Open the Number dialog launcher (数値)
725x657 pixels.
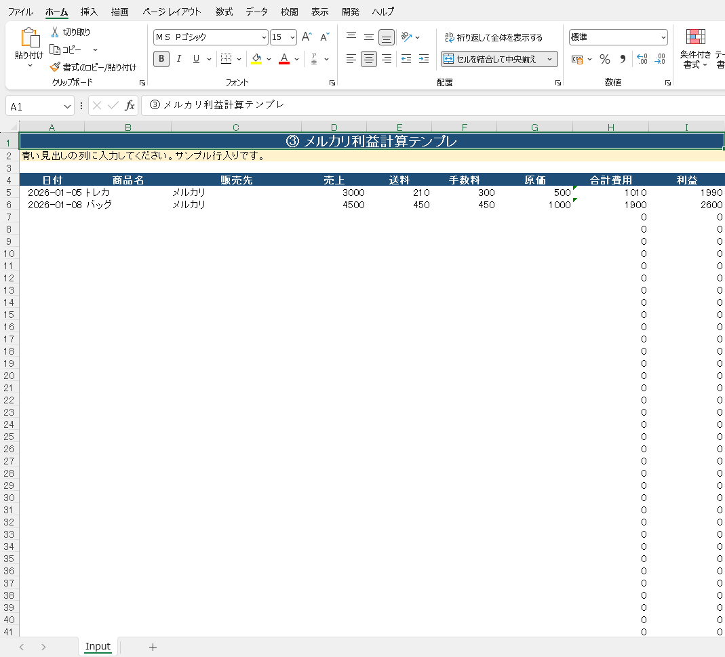click(667, 83)
